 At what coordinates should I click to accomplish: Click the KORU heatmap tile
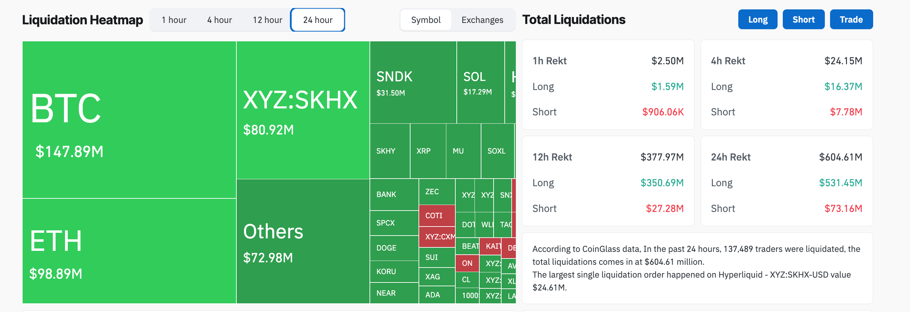[394, 271]
